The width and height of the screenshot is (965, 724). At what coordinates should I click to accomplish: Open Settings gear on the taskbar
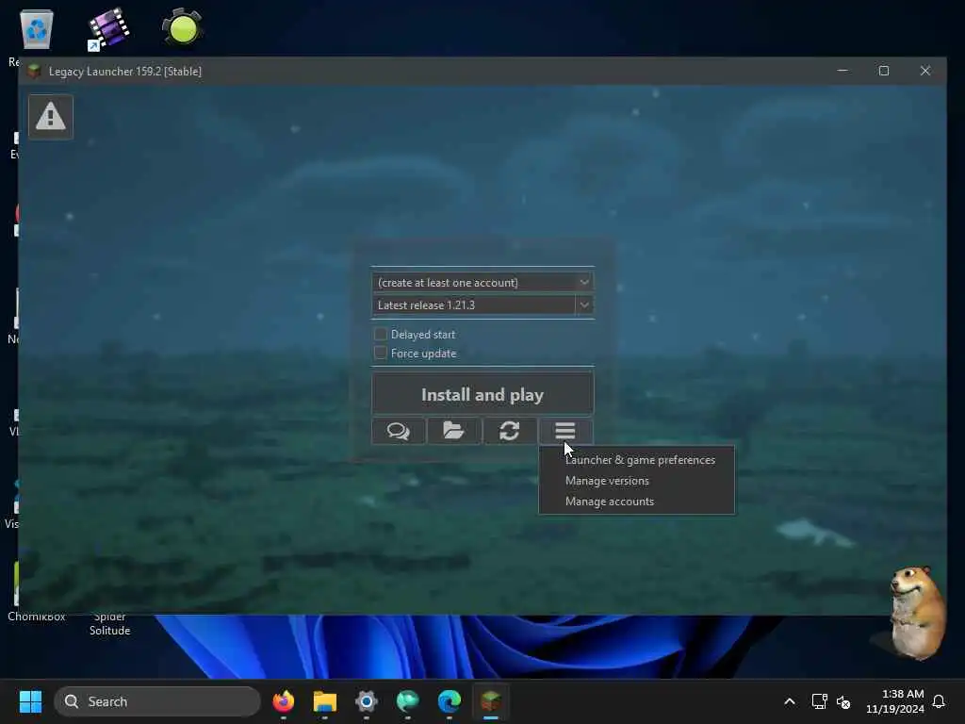point(367,701)
